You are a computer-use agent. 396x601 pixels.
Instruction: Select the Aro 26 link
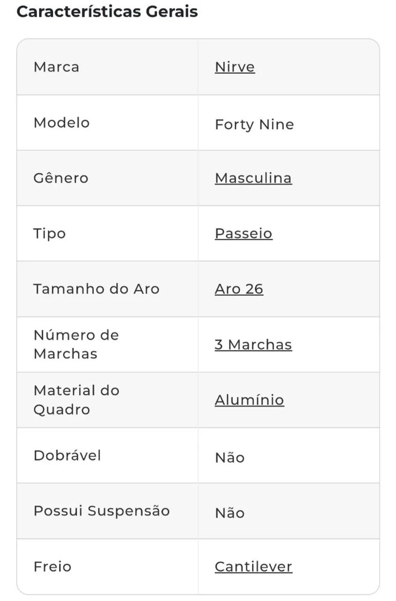click(x=239, y=289)
